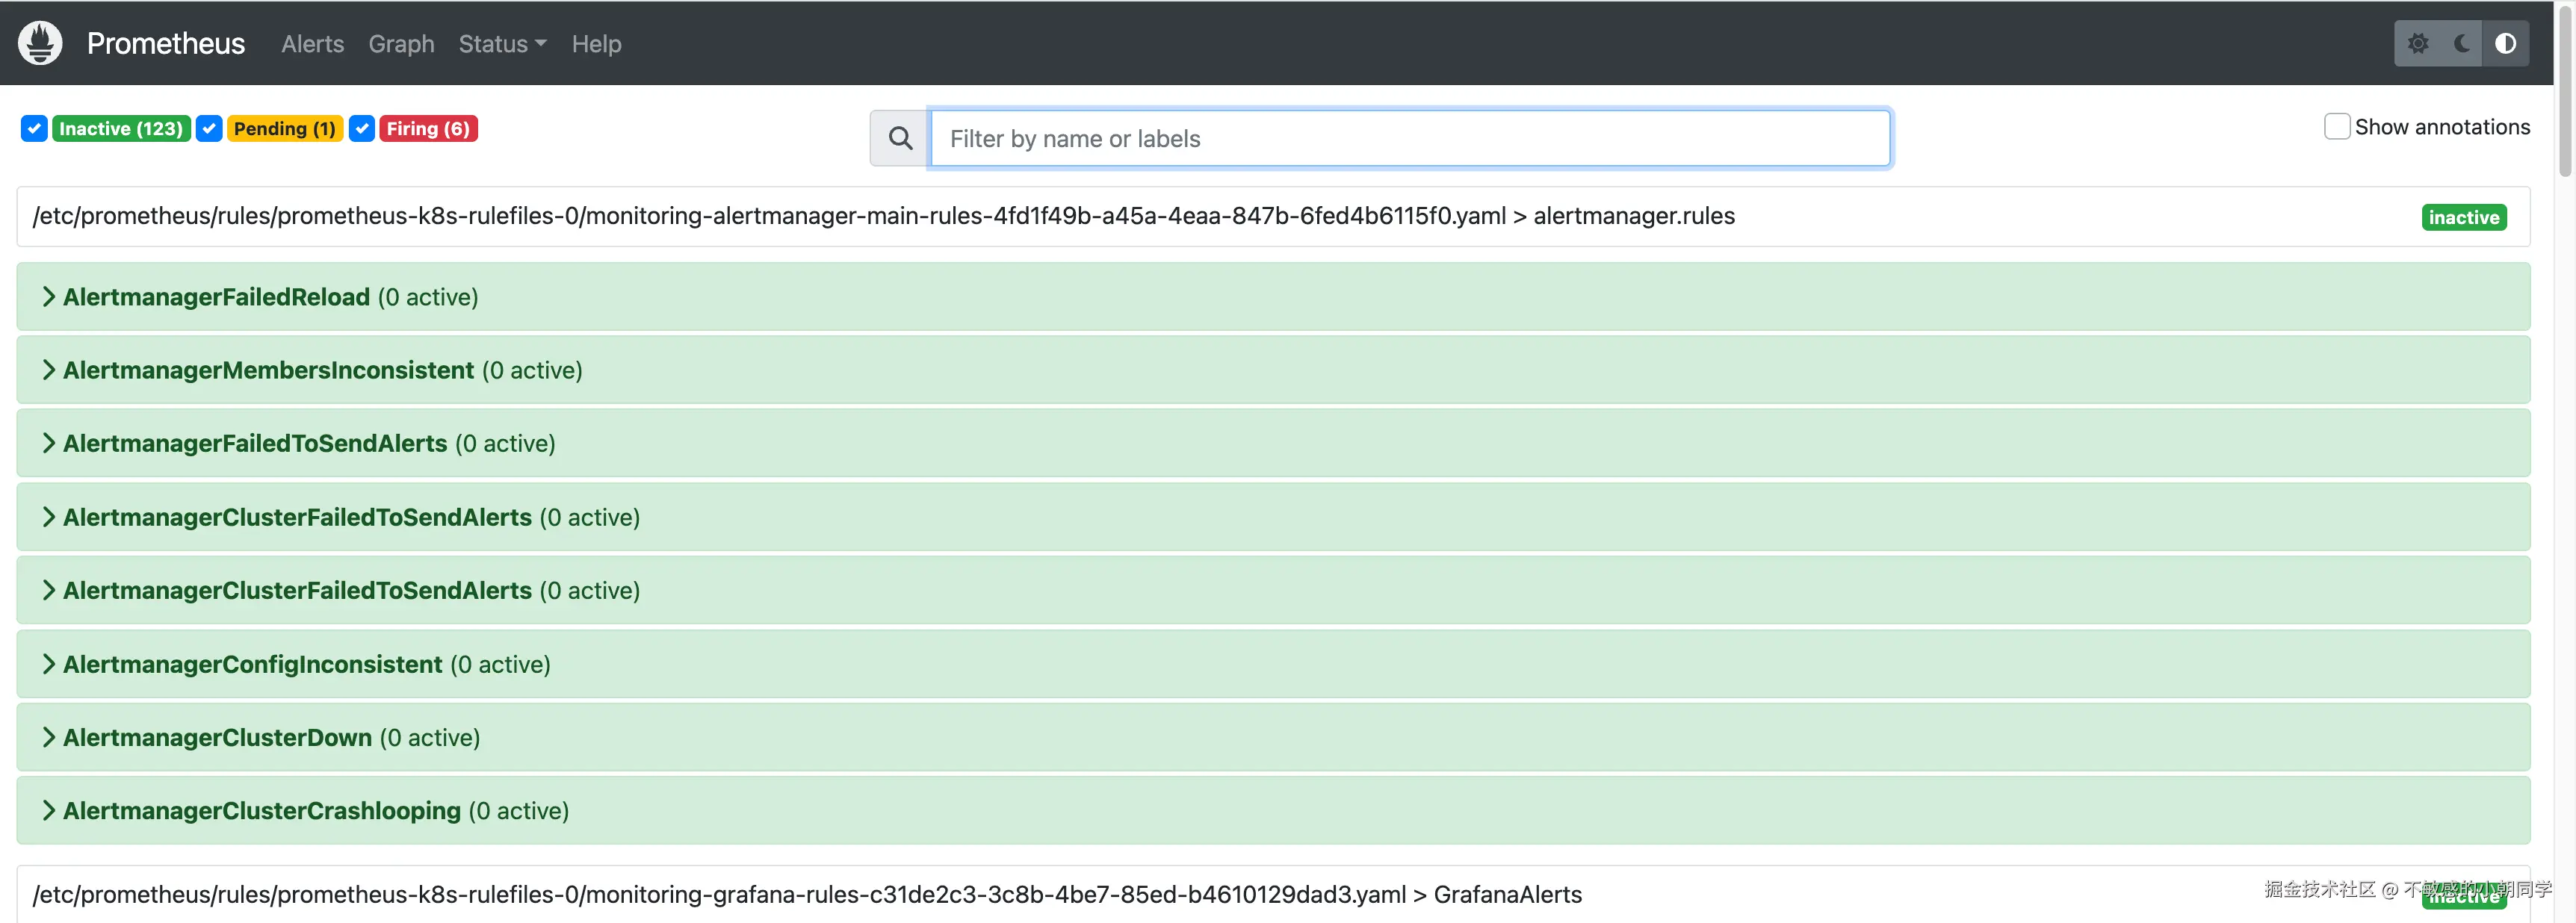Screen dimensions: 2576x923
Task: Uncheck the Firing (6) filter checkbox
Action: [362, 128]
